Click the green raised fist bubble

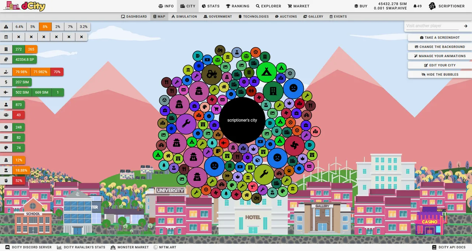[x=277, y=131]
